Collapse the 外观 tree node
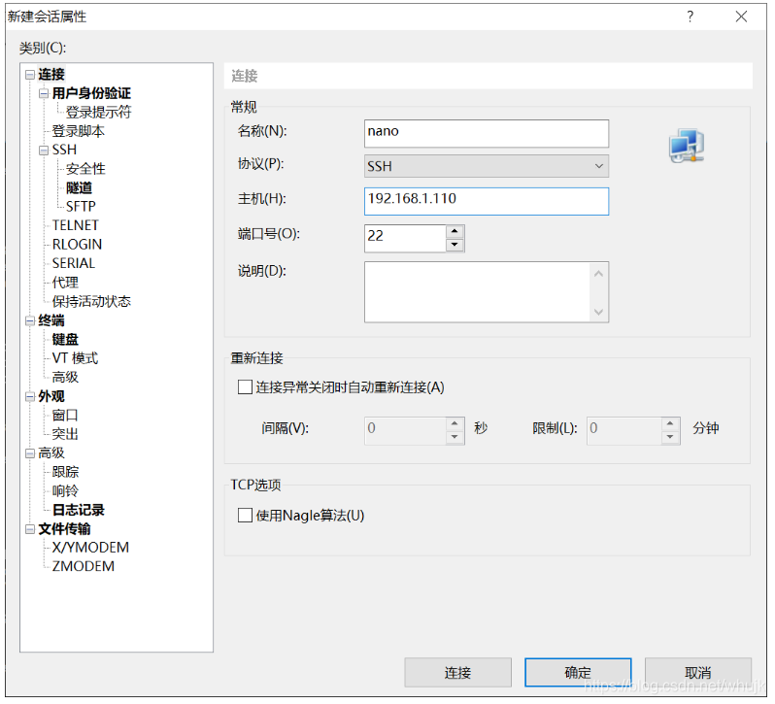The image size is (775, 704). tap(30, 397)
